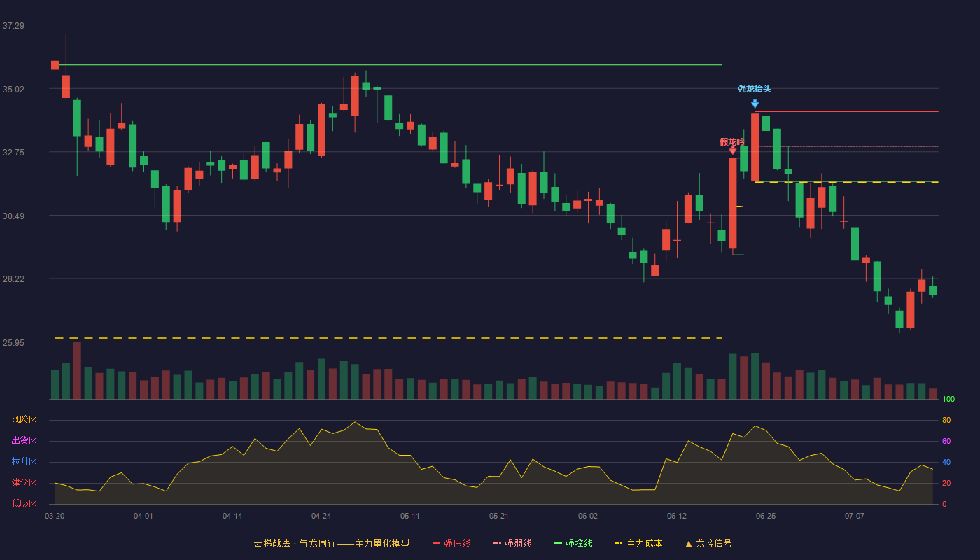Toggle the 强弱线 legend entry

512,543
